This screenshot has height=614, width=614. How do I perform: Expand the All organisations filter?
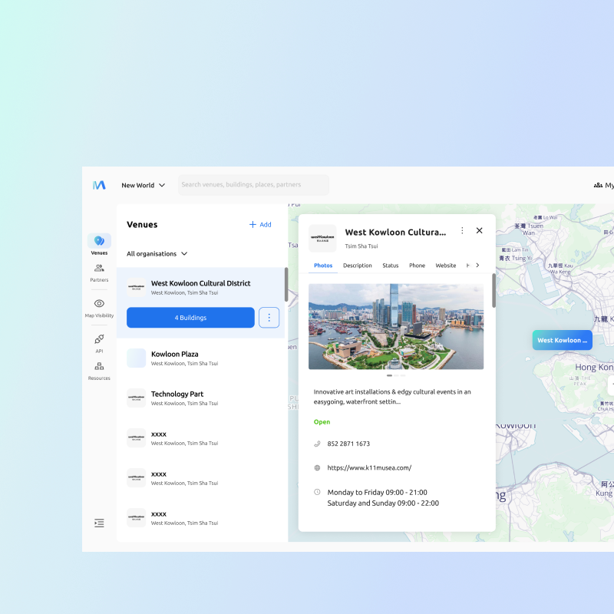point(157,254)
